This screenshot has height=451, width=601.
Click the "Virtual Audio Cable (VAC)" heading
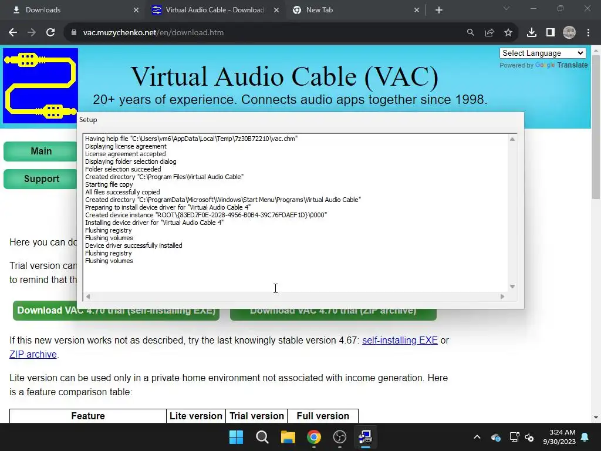coord(285,76)
